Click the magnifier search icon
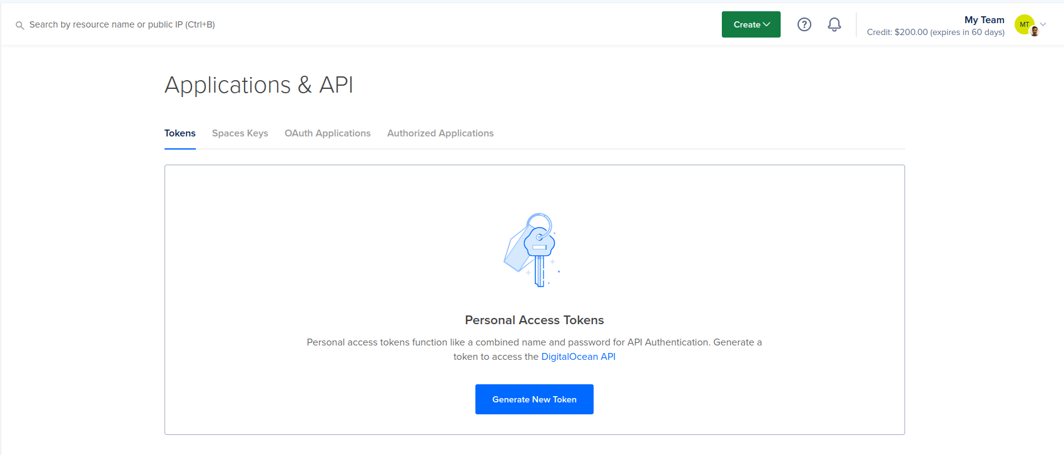 coord(20,26)
